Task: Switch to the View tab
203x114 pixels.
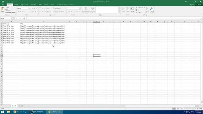Action: pyautogui.click(x=53, y=5)
